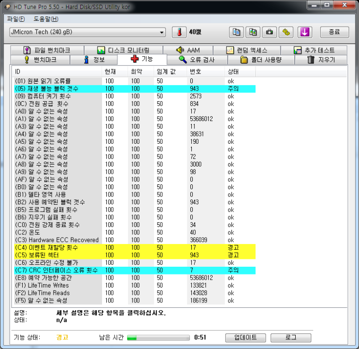Click the HD Tune Pro title bar app icon
This screenshot has width=359, height=349.
point(7,7)
